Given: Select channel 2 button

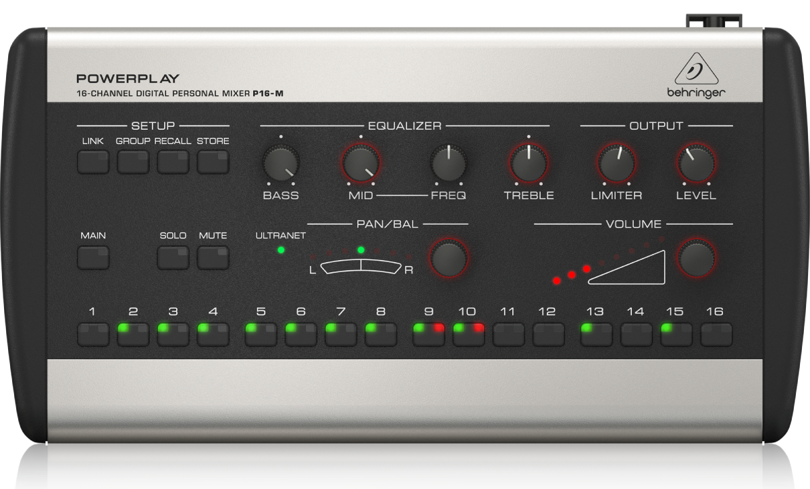Looking at the screenshot, I should pyautogui.click(x=133, y=334).
